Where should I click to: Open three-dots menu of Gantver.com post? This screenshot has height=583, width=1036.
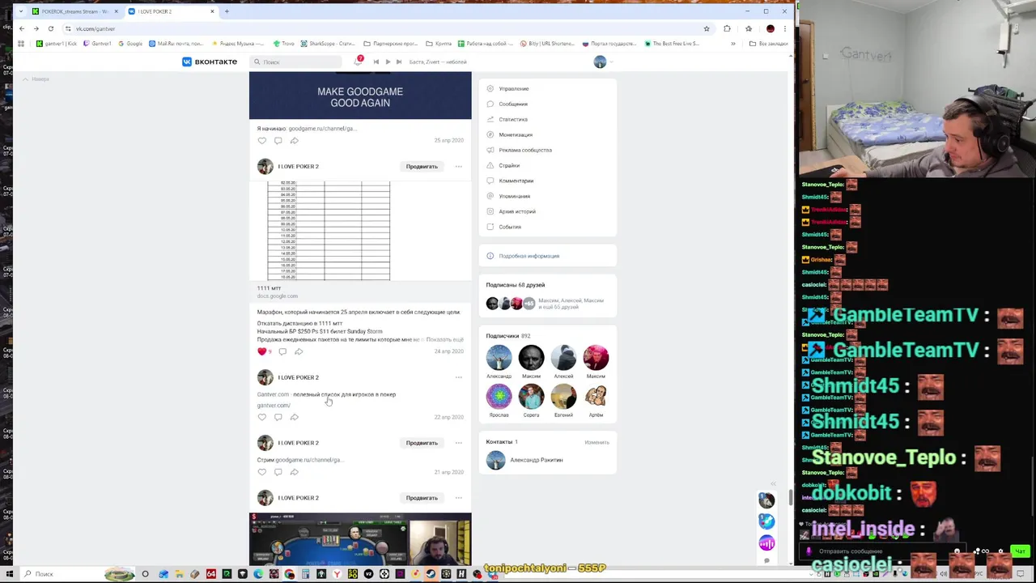[458, 377]
